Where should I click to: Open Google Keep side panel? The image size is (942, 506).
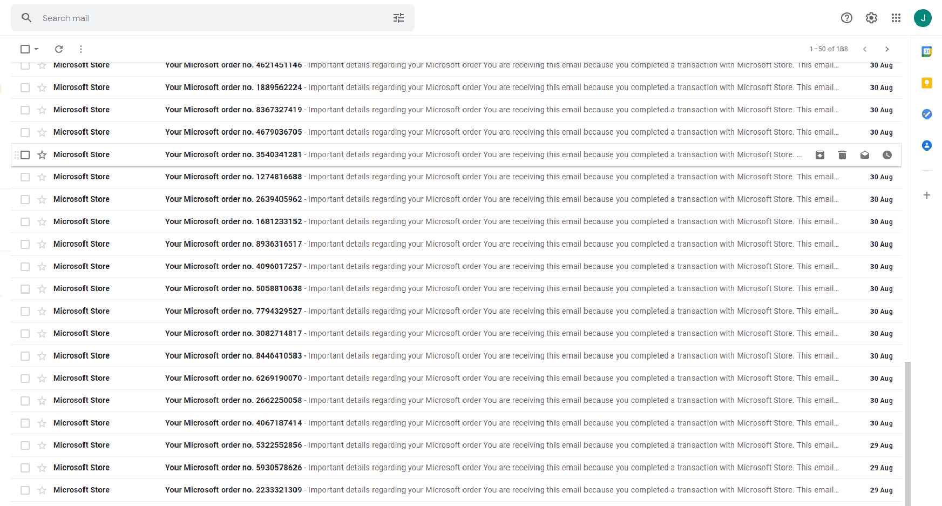[x=927, y=83]
